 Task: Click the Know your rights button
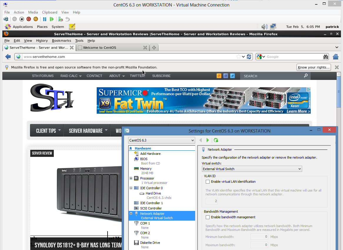coord(314,67)
